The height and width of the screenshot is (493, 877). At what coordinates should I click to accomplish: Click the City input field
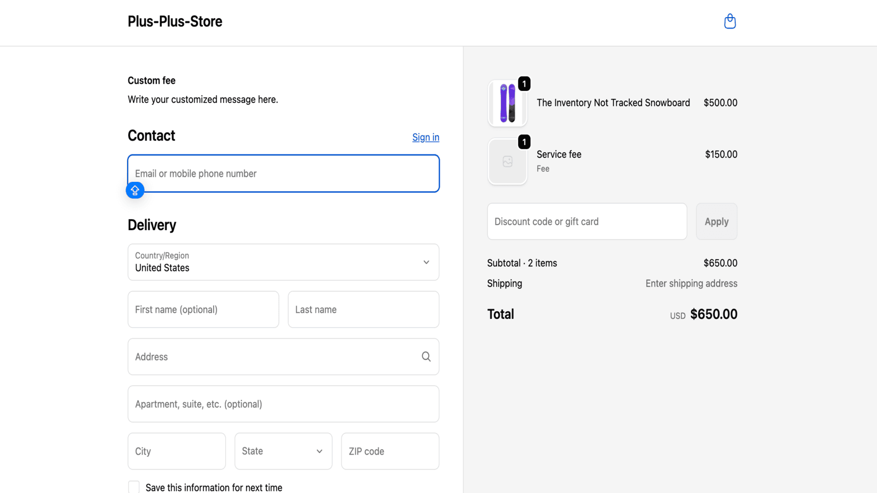click(x=176, y=451)
